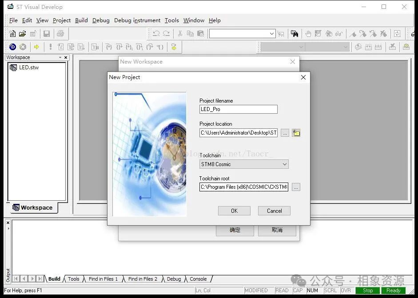Open the Workspace panel dropdown arrow
Screen dimensions: 418x298
[60, 57]
